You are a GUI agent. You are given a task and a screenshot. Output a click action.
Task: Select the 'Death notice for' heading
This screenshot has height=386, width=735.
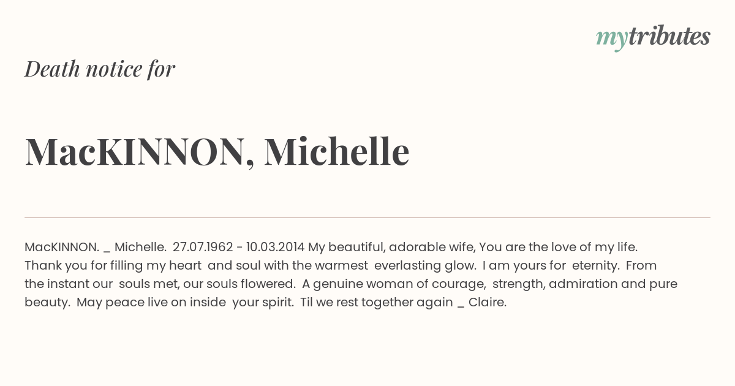coord(100,69)
